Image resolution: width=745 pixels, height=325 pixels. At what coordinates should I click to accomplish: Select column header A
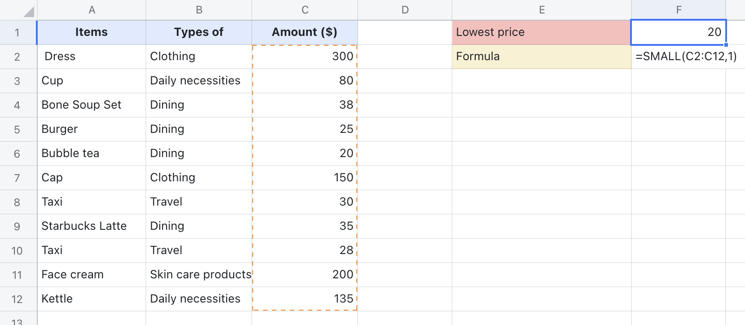click(91, 9)
